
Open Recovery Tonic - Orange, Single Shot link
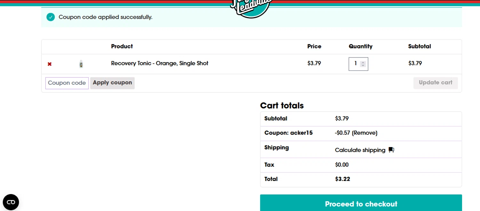click(160, 63)
